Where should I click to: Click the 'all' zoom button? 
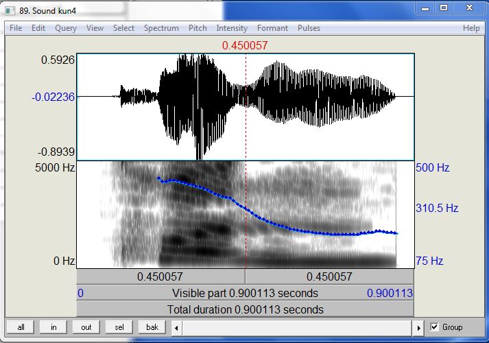[21, 327]
